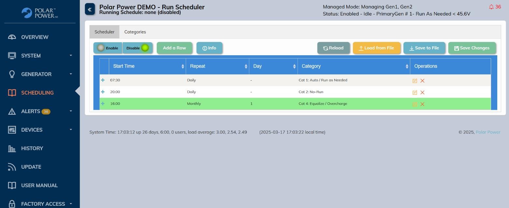This screenshot has width=509, height=208.
Task: Collapse sidebar with double-chevron icon
Action: (90, 9)
